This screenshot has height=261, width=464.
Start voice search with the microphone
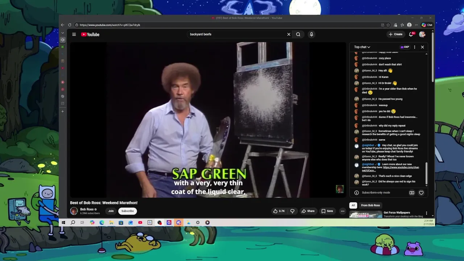coord(311,34)
